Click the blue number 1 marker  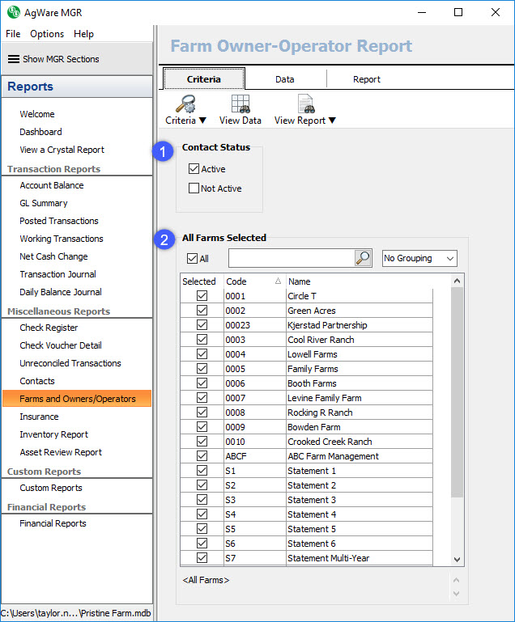pos(164,151)
